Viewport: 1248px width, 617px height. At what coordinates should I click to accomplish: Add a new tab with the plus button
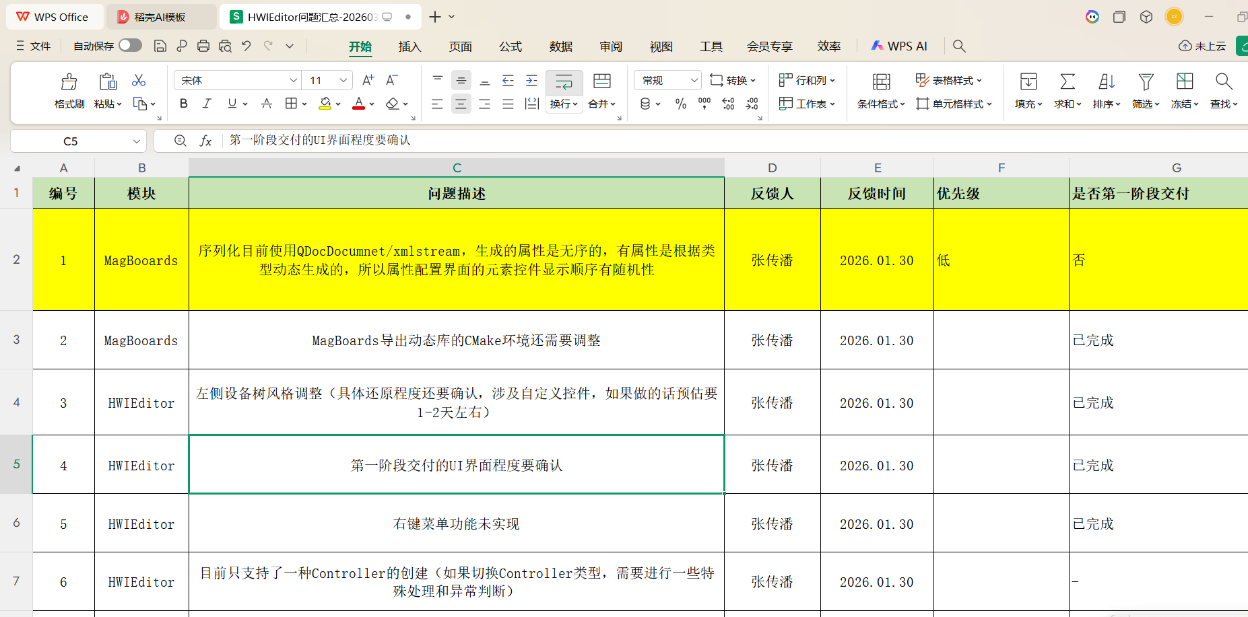435,17
